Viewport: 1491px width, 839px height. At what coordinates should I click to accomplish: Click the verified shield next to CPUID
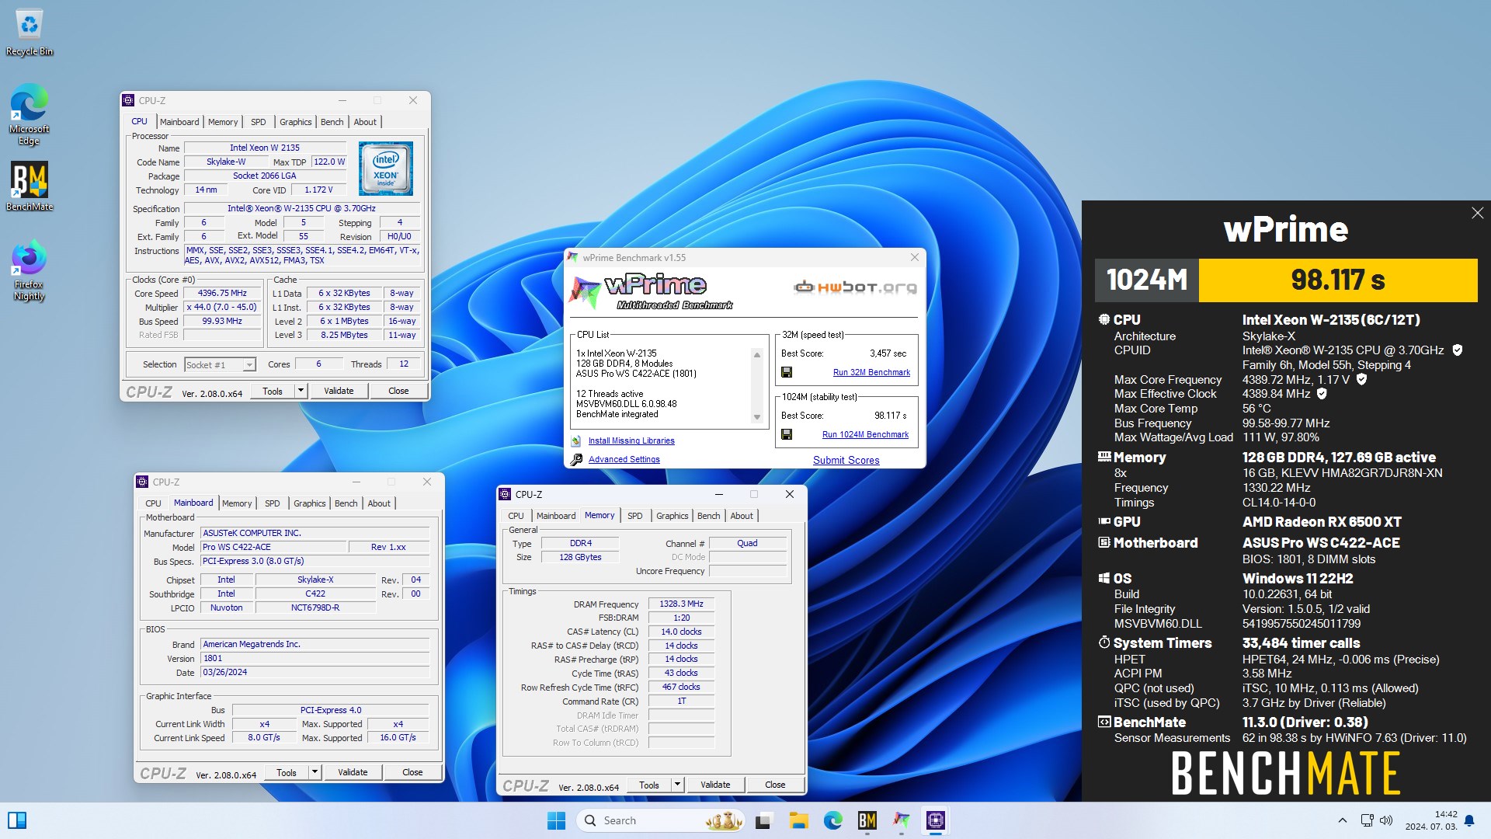[1458, 350]
